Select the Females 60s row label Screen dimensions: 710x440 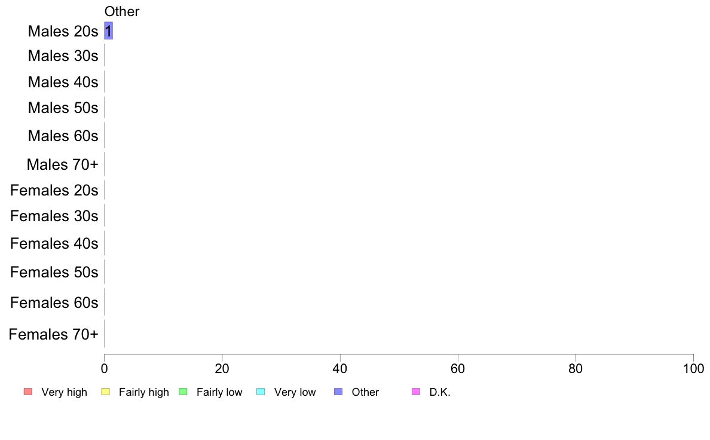click(x=54, y=302)
